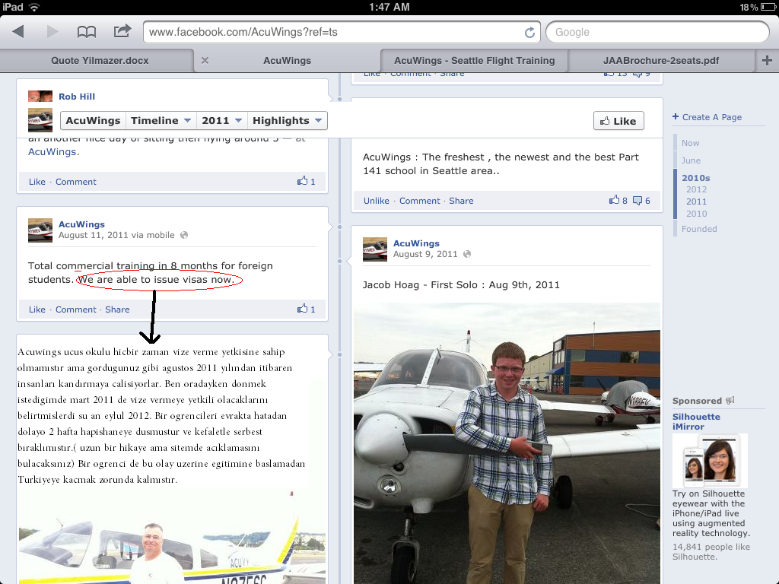779x584 pixels.
Task: Open the Timeline dropdown
Action: 161,121
